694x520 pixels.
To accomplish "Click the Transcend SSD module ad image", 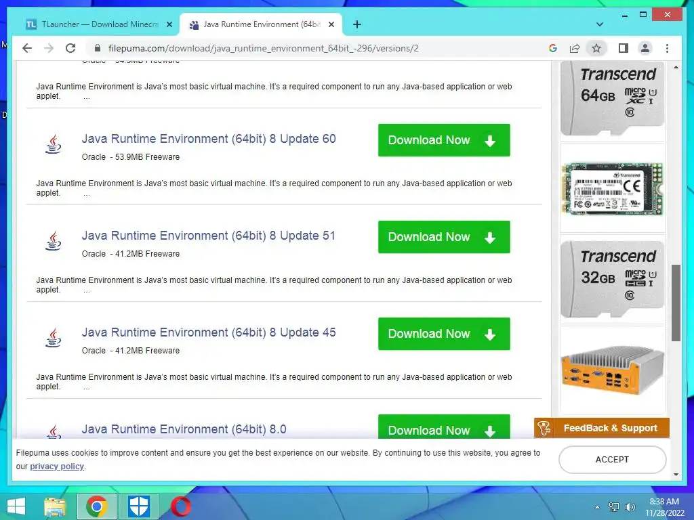I will 613,188.
